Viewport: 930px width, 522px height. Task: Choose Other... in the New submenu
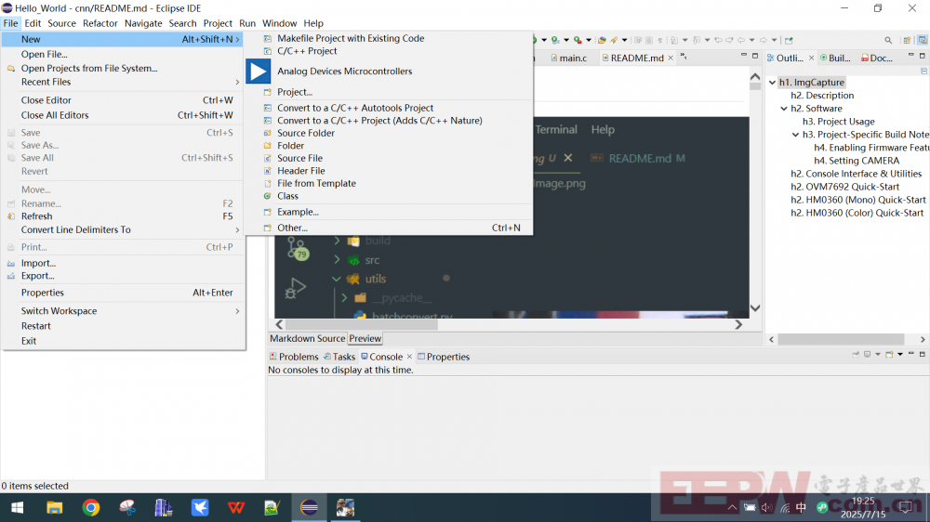tap(292, 228)
